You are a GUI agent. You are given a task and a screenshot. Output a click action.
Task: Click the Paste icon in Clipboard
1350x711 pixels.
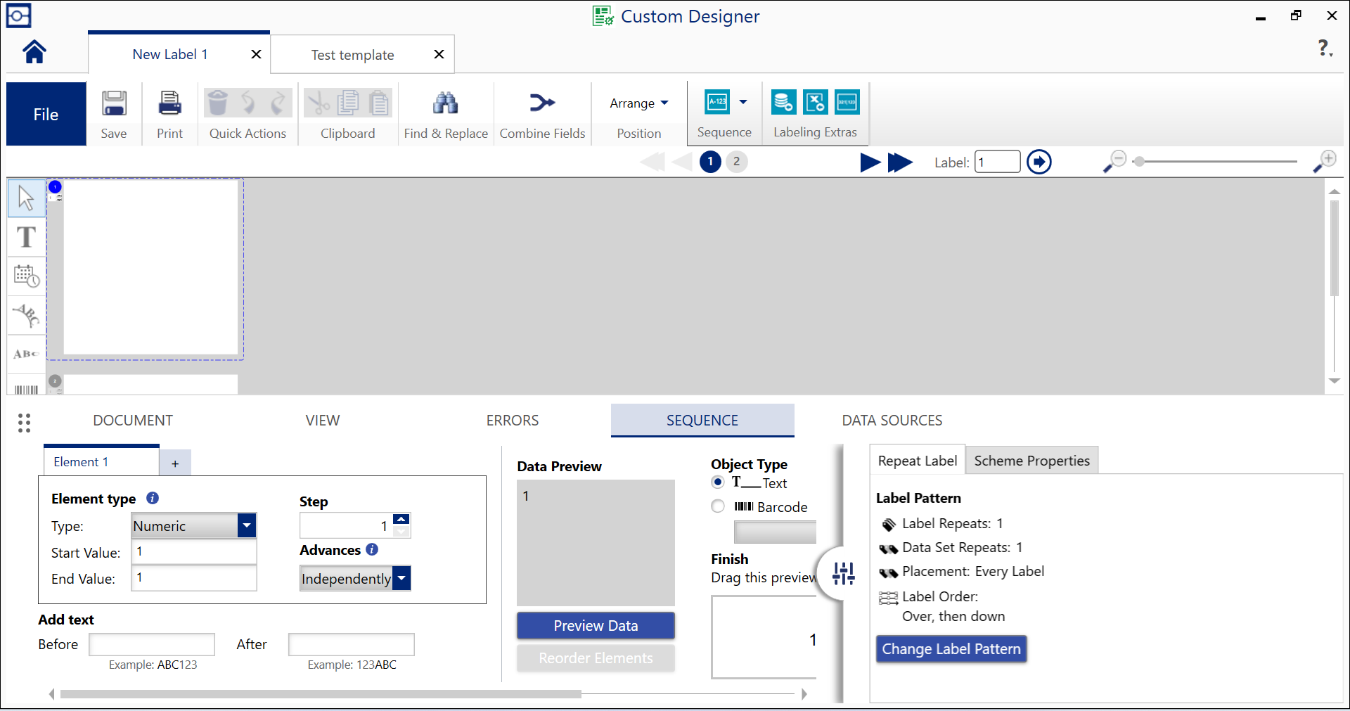point(379,103)
